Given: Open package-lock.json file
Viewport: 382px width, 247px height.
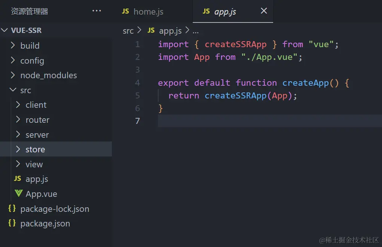Looking at the screenshot, I should click(x=55, y=209).
